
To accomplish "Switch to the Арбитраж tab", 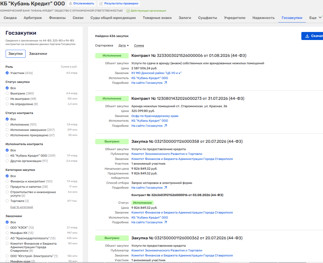I will pos(33,18).
